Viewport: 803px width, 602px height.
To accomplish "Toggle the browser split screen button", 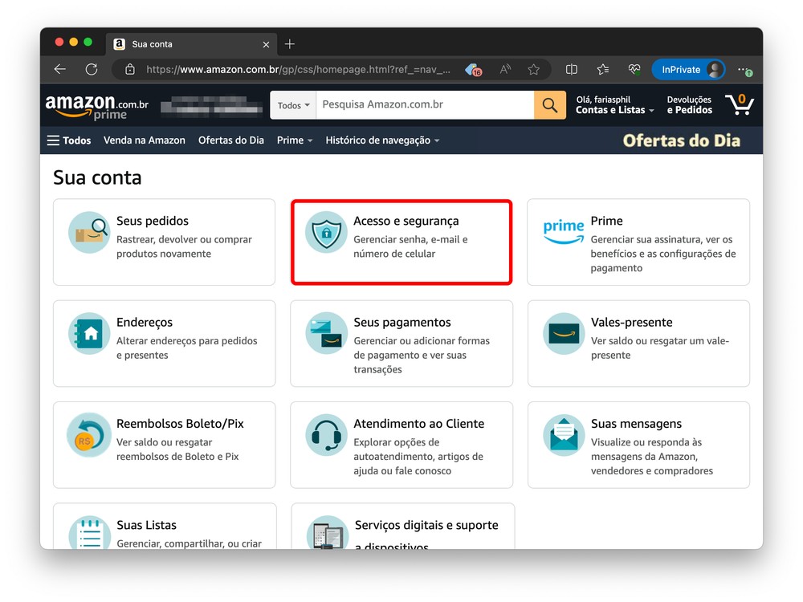I will [x=572, y=70].
